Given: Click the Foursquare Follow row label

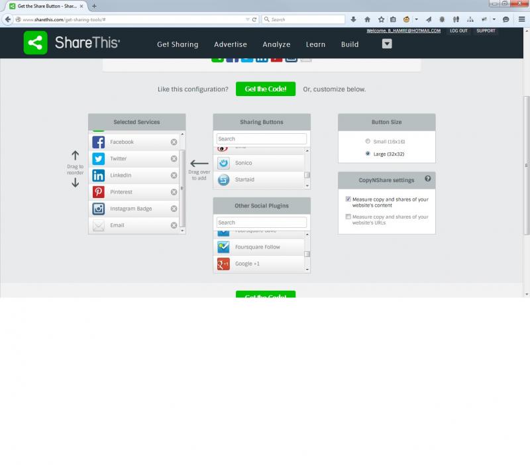Looking at the screenshot, I should click(258, 247).
